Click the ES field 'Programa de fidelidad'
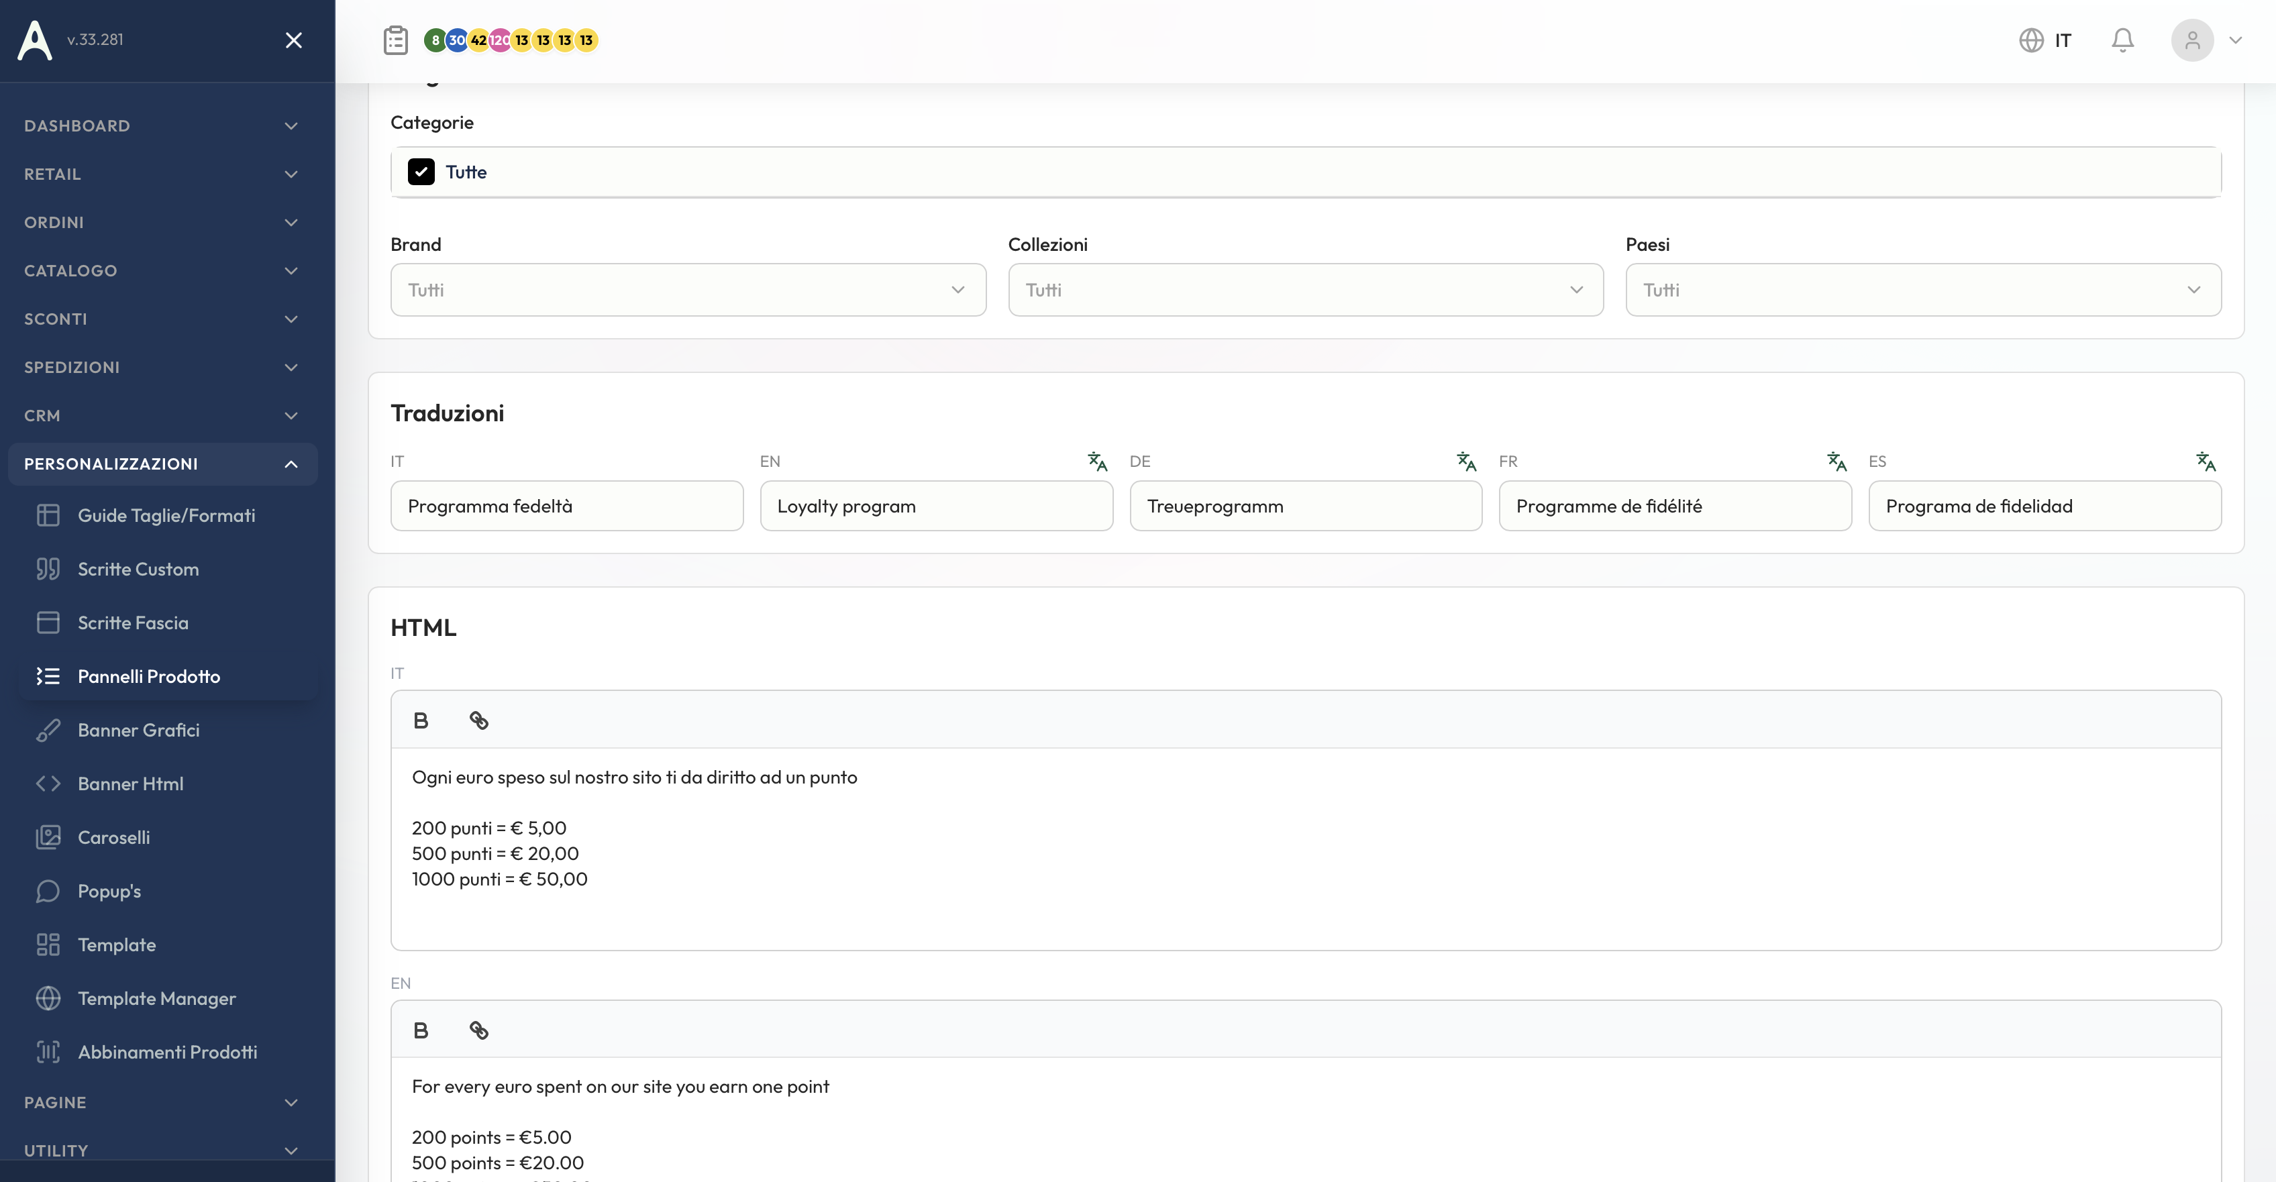This screenshot has width=2276, height=1182. click(x=2045, y=506)
